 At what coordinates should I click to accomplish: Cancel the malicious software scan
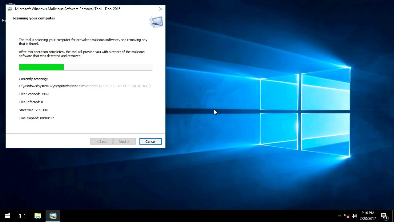click(150, 142)
